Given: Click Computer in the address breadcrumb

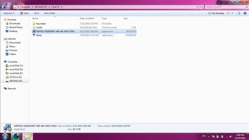Looking at the screenshot, I should point(25,7).
